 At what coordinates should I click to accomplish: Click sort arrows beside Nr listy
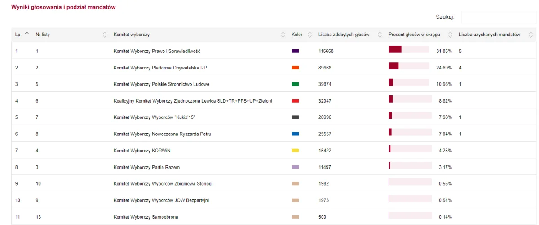pyautogui.click(x=105, y=35)
